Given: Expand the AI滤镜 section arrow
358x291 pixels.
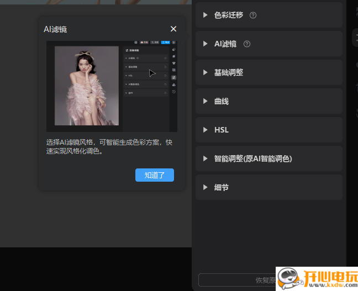Looking at the screenshot, I should tap(206, 44).
